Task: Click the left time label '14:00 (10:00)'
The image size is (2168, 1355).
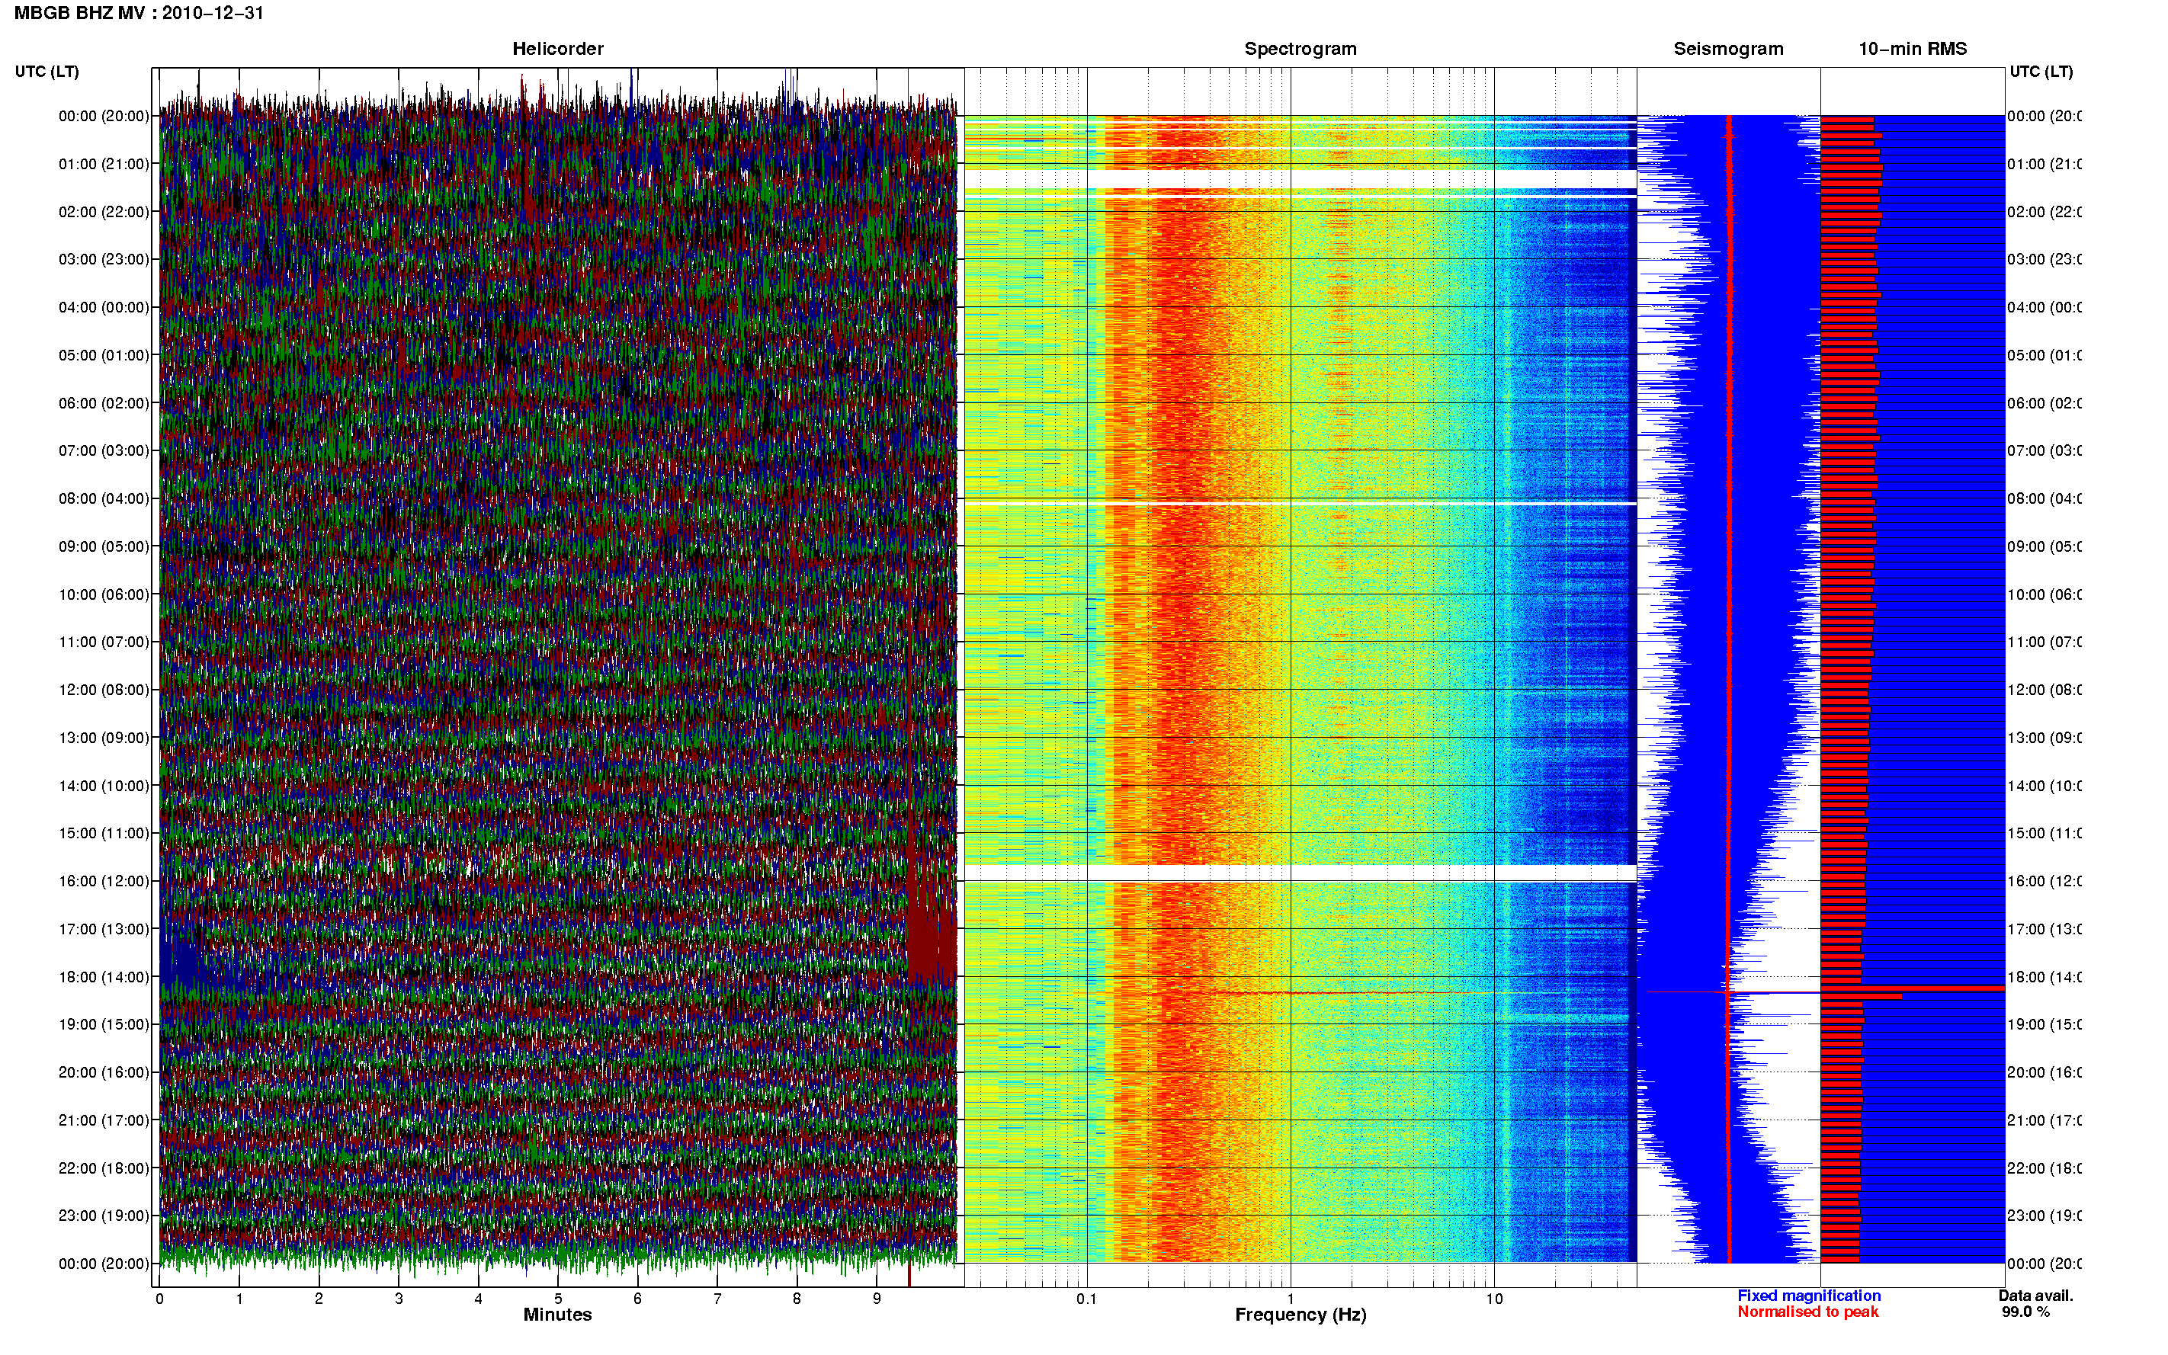Action: [104, 786]
